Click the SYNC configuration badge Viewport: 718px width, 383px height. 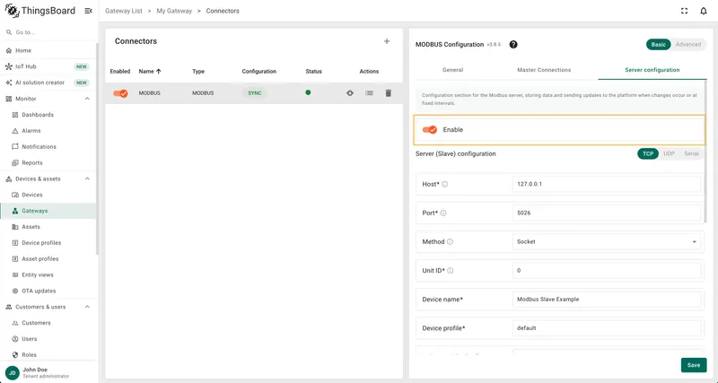click(255, 93)
